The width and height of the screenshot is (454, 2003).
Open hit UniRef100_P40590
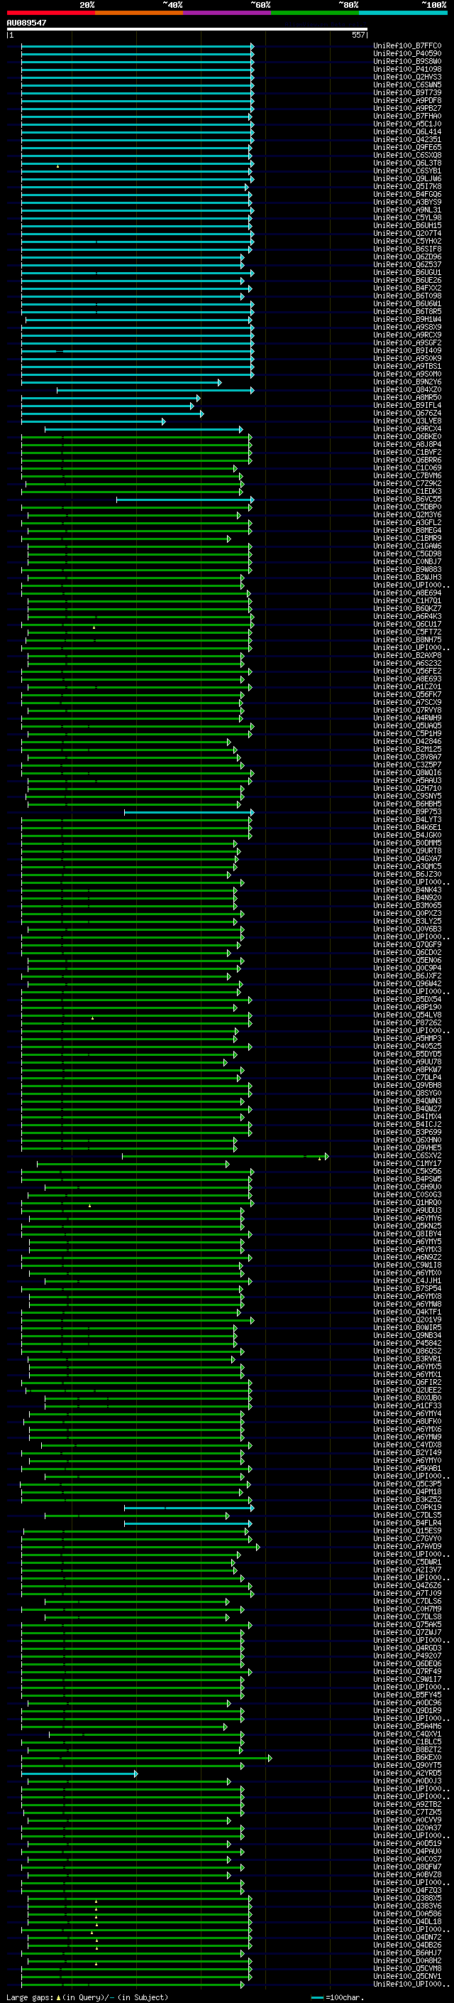407,54
